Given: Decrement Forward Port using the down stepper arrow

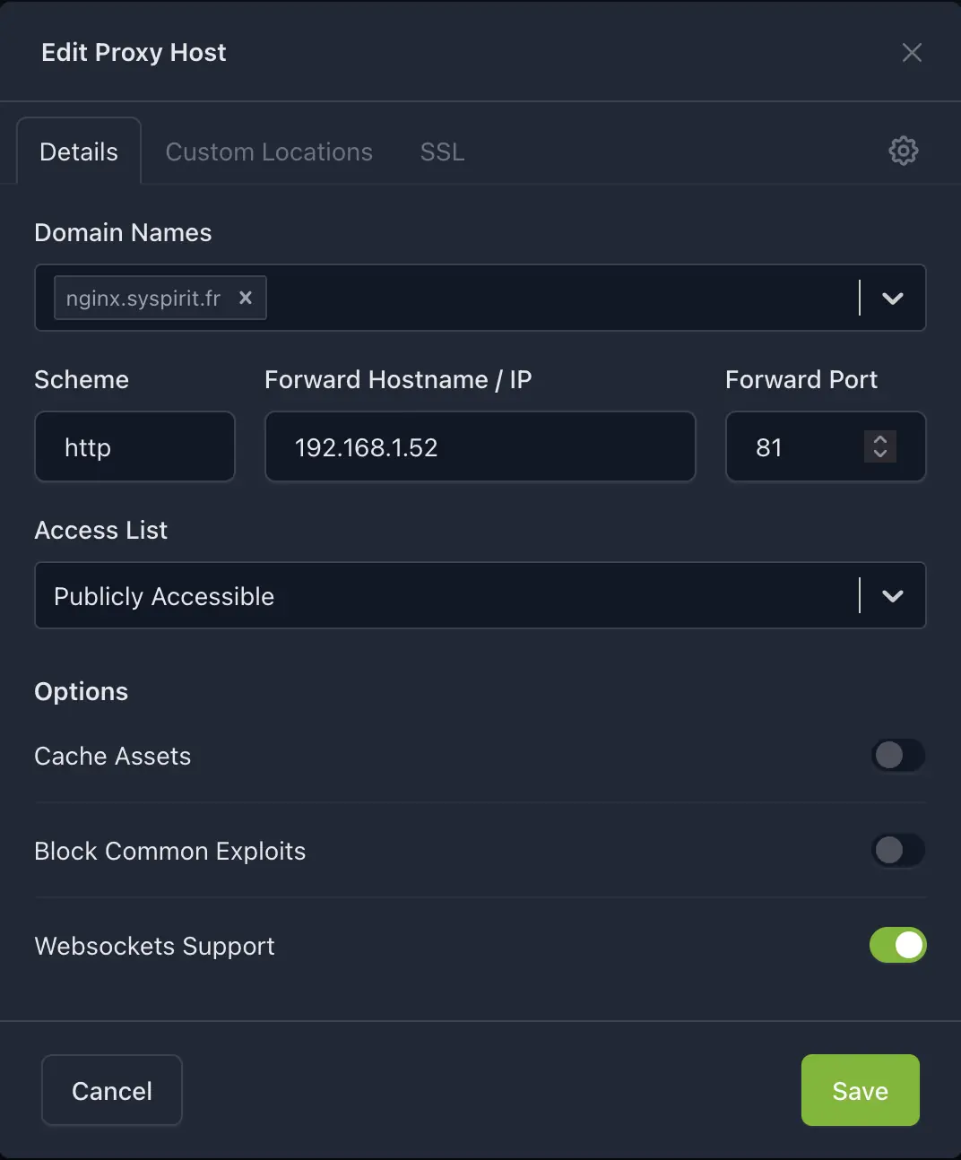Looking at the screenshot, I should coord(880,455).
